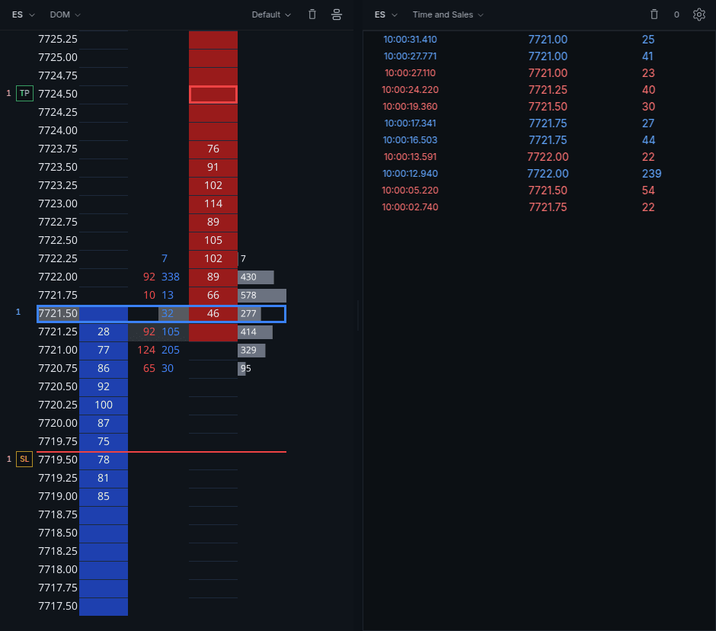The width and height of the screenshot is (716, 631).
Task: Click the trade row at 10:00:02.740
Action: pyautogui.click(x=539, y=207)
